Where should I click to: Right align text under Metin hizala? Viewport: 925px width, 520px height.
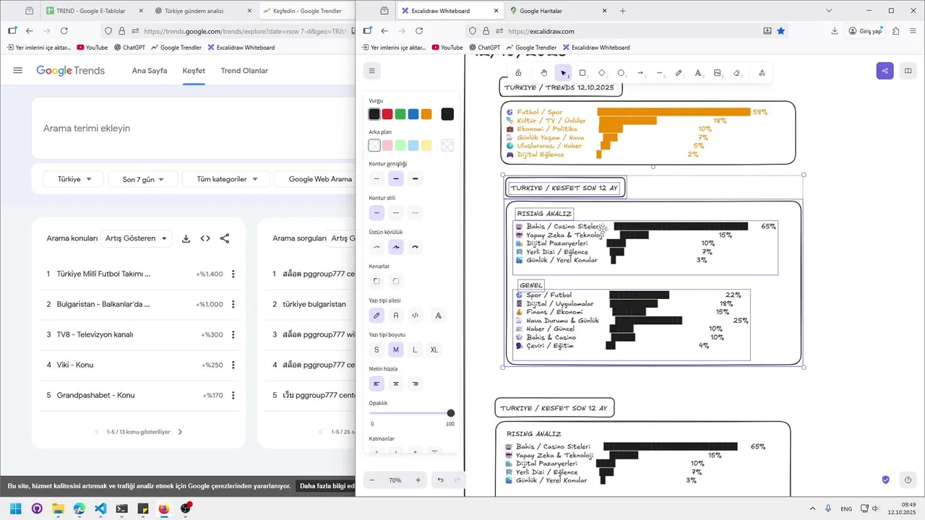[x=415, y=384]
